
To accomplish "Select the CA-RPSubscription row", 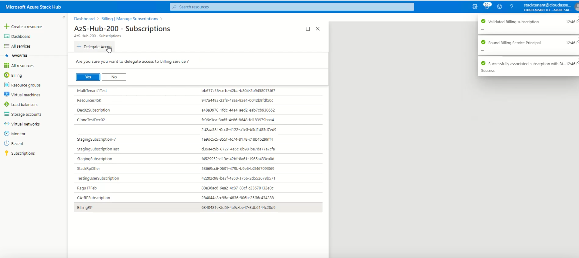I will tap(198, 198).
